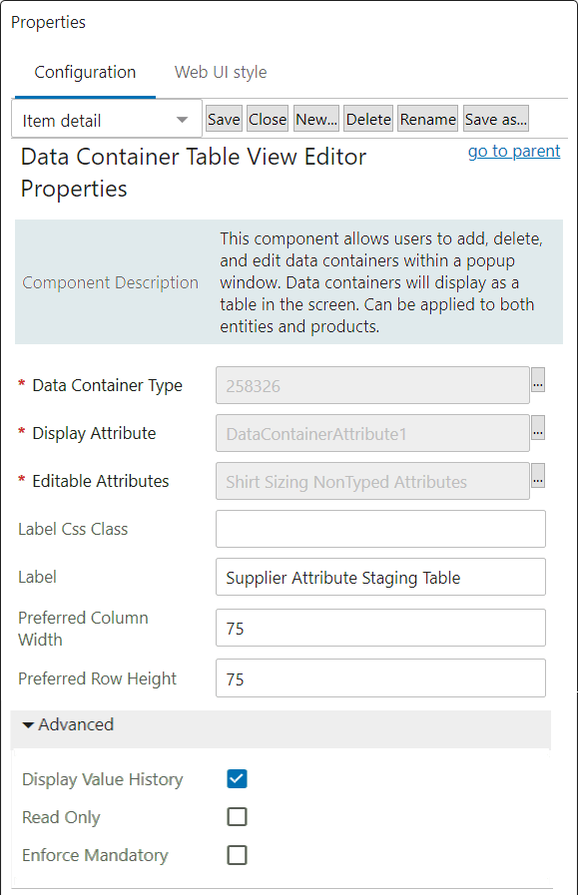Follow the go to parent link
Image resolution: width=578 pixels, height=895 pixels.
(514, 150)
